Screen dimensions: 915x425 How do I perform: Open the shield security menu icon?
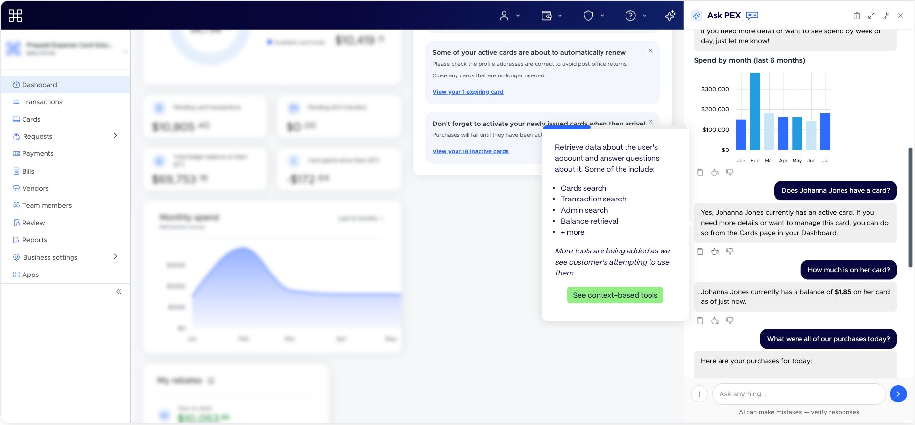point(588,16)
